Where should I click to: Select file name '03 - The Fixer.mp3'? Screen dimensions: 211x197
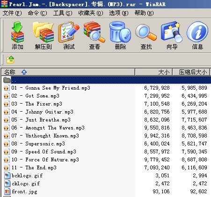click(36, 104)
